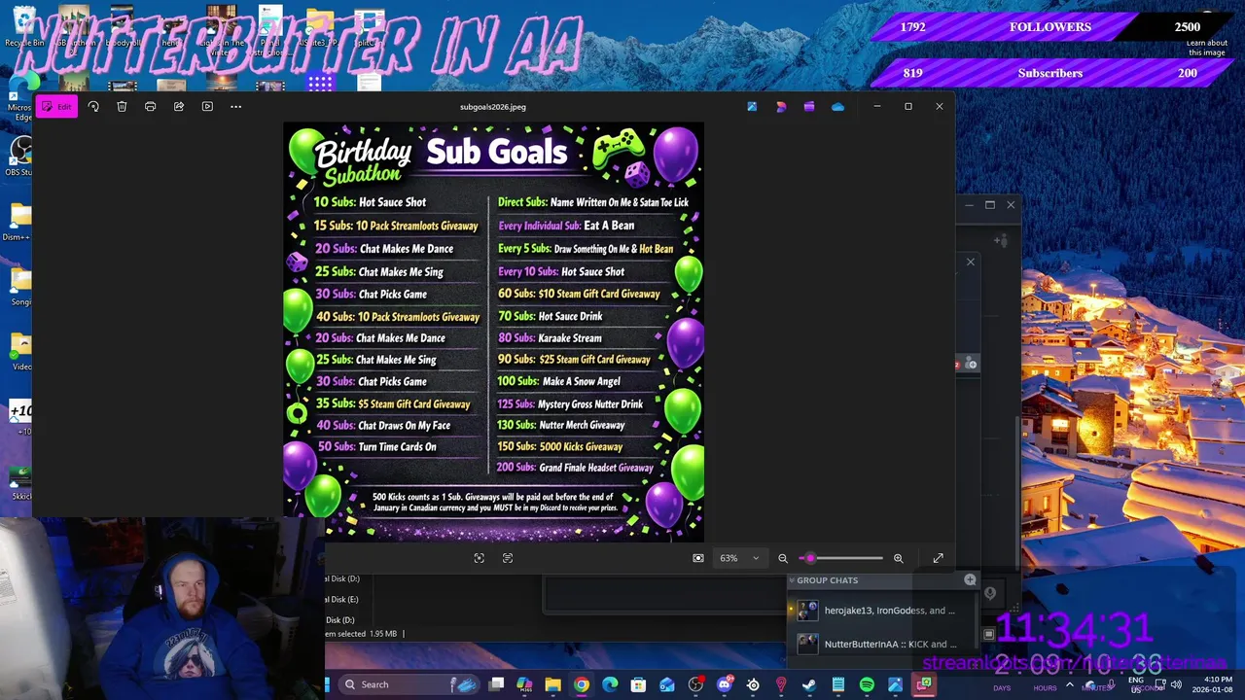Image resolution: width=1245 pixels, height=700 pixels.
Task: Open the OneDrive cloud icon in Photos
Action: click(x=837, y=106)
